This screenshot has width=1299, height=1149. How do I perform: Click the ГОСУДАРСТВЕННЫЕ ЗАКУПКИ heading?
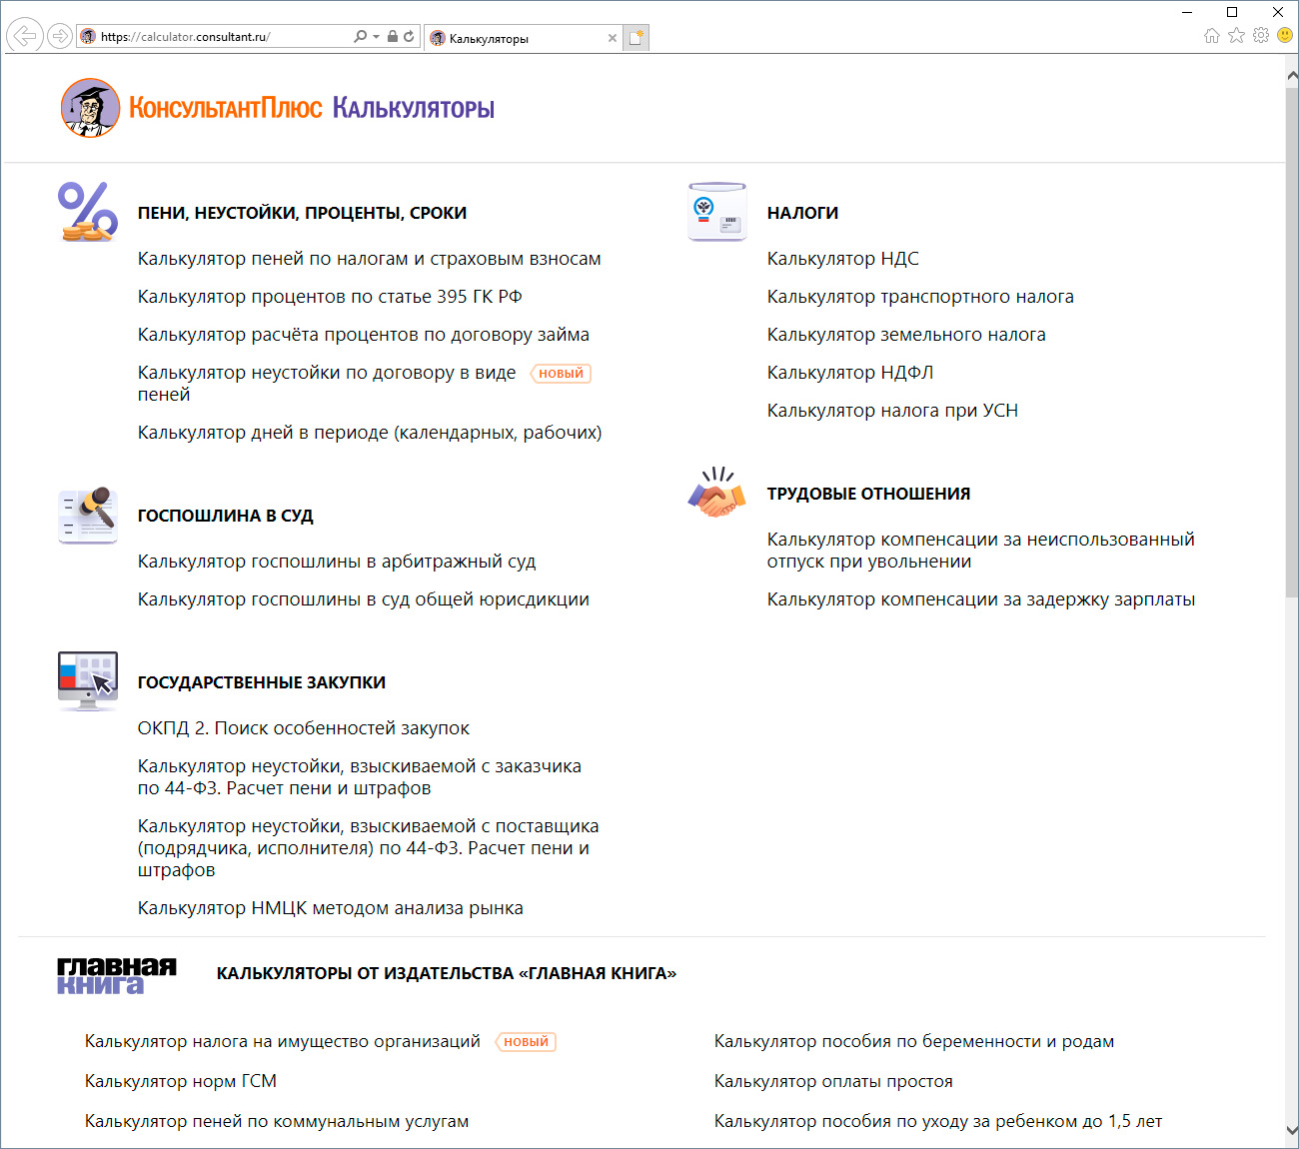(x=261, y=682)
